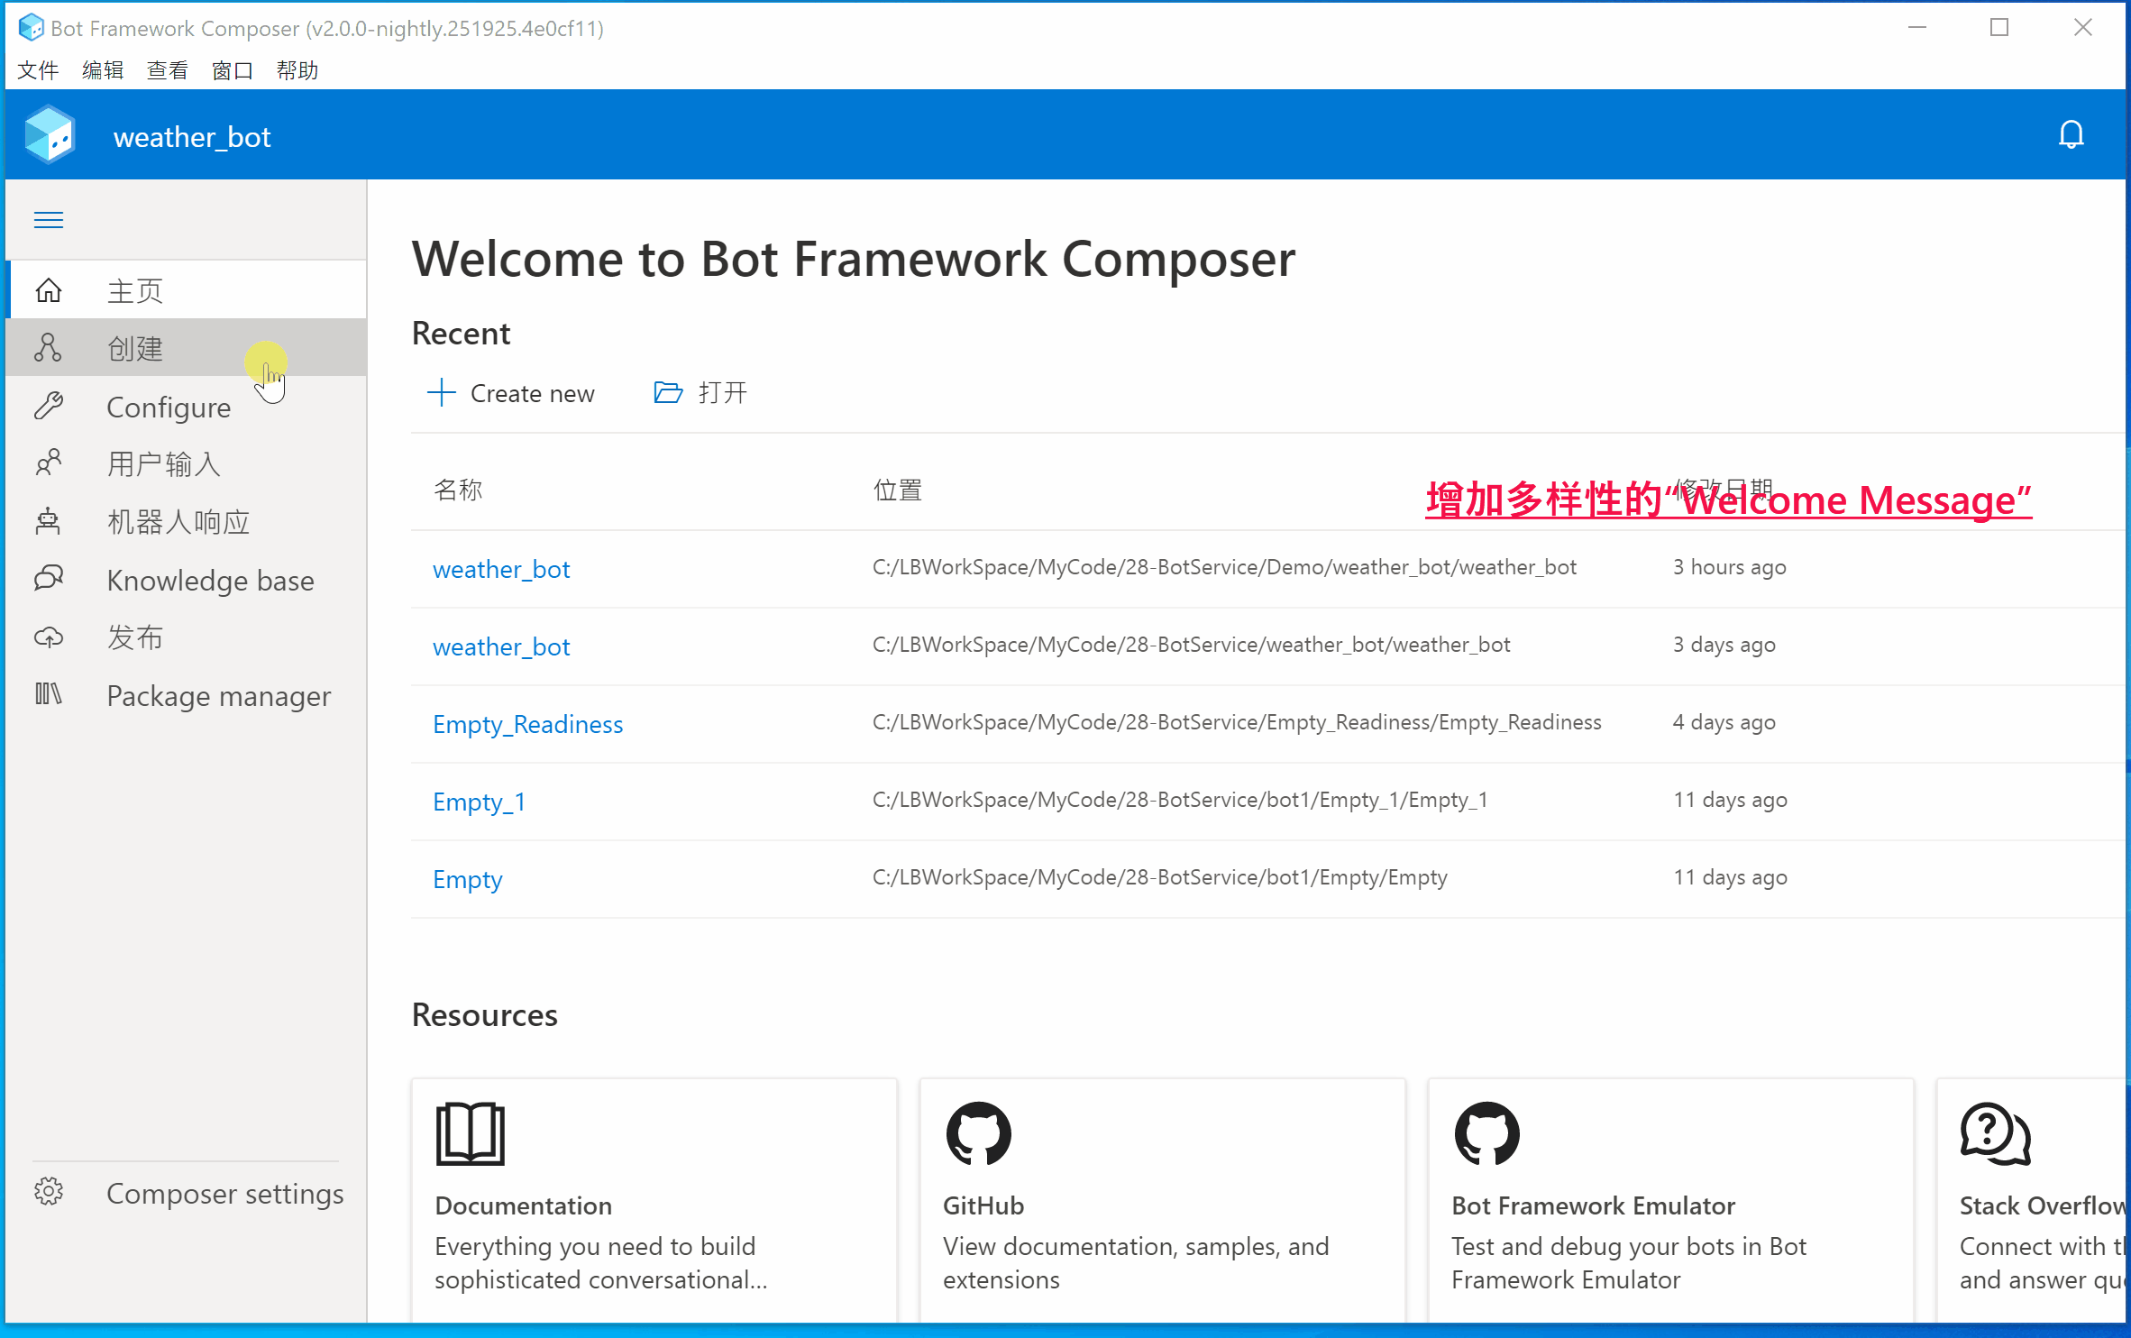This screenshot has height=1338, width=2131.
Task: Open the 文件 menu
Action: point(38,70)
